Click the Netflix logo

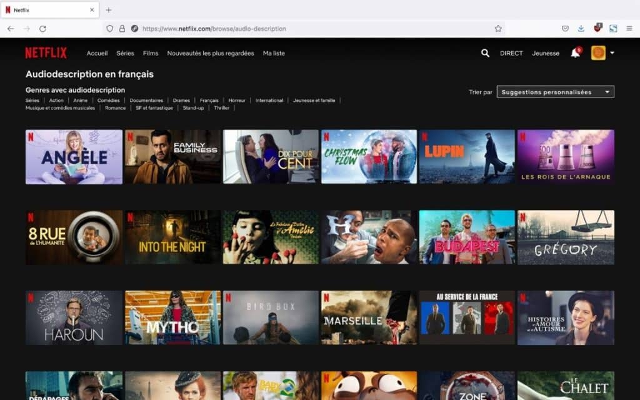[x=46, y=53]
